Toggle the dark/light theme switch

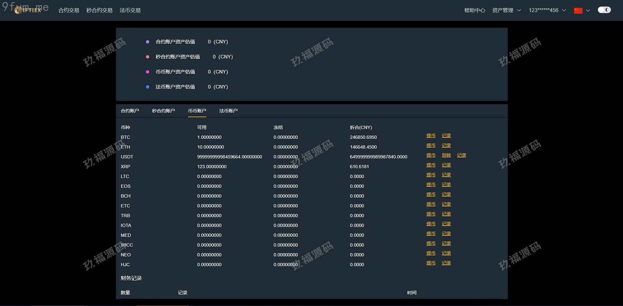tap(604, 10)
